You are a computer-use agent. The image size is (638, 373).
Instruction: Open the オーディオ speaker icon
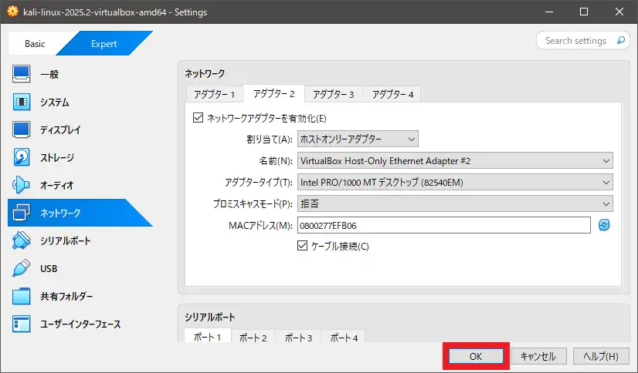click(x=21, y=185)
